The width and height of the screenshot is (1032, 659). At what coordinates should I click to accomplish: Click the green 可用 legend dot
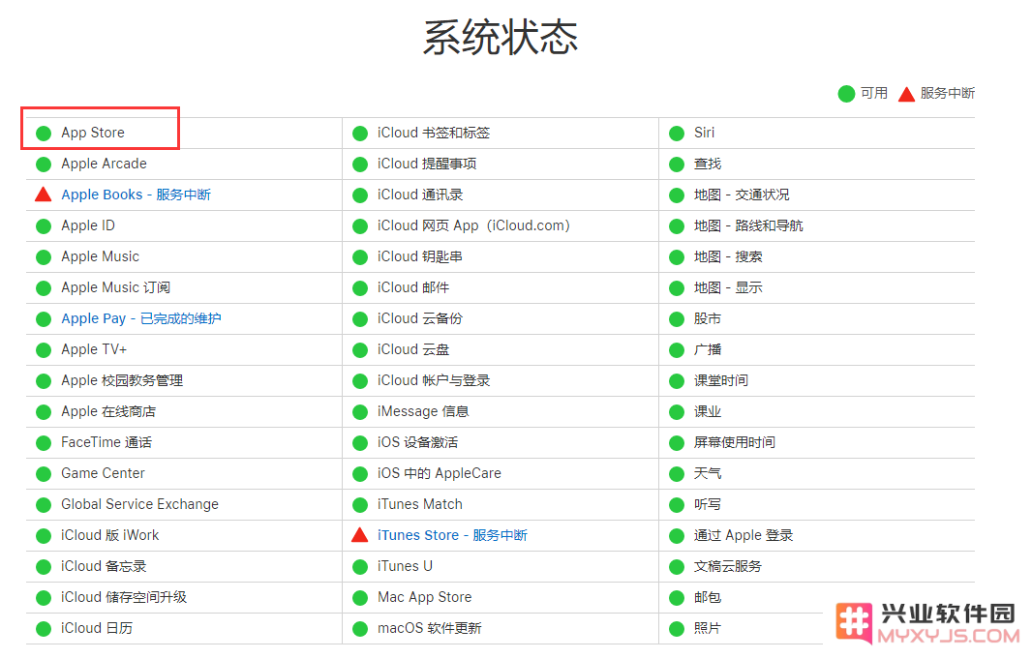pos(846,94)
